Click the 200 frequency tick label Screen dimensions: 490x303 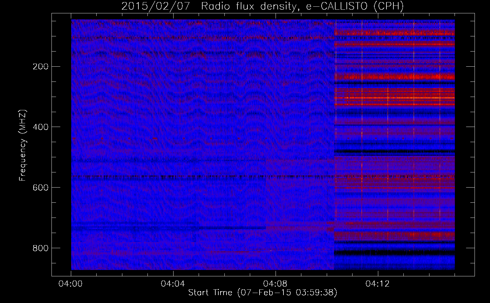pyautogui.click(x=40, y=67)
